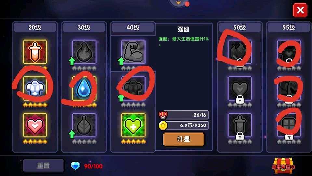Image resolution: width=312 pixels, height=176 pixels.
Task: Close the talent panel with X
Action: tap(300, 10)
